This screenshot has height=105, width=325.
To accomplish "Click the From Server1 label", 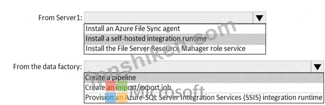I will point(60,18).
